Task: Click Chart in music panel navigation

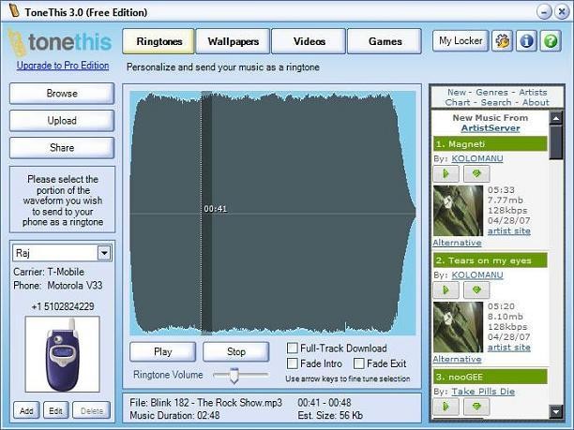Action: tap(457, 102)
